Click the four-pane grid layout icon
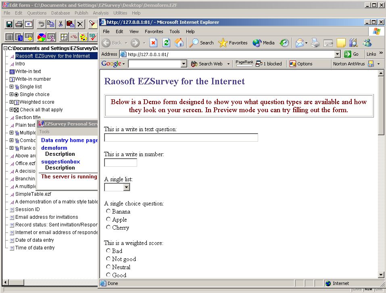386x293 pixels. (64, 37)
